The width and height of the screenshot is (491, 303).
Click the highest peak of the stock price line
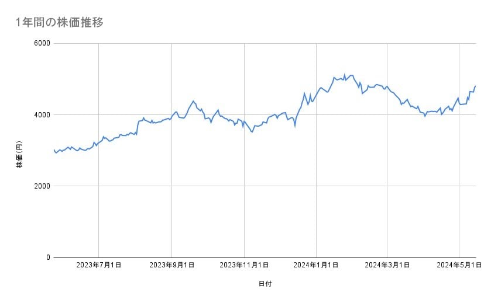point(345,74)
